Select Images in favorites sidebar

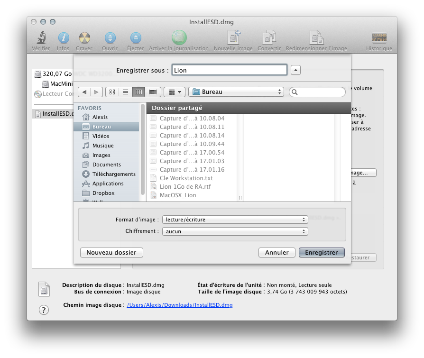click(106, 155)
